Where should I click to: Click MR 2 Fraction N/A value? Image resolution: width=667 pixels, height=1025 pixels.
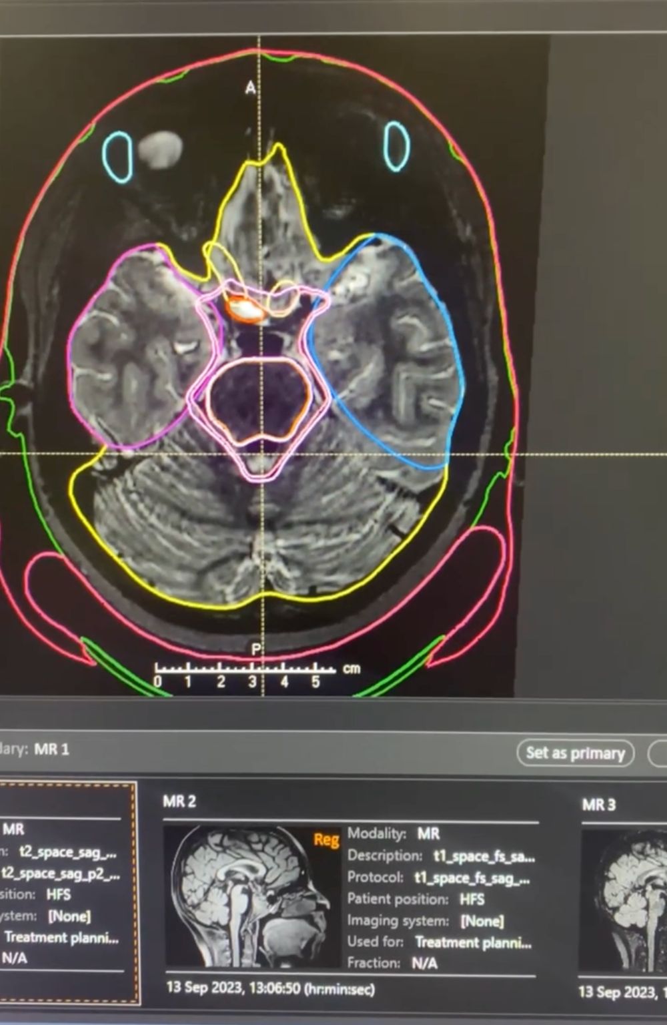424,963
